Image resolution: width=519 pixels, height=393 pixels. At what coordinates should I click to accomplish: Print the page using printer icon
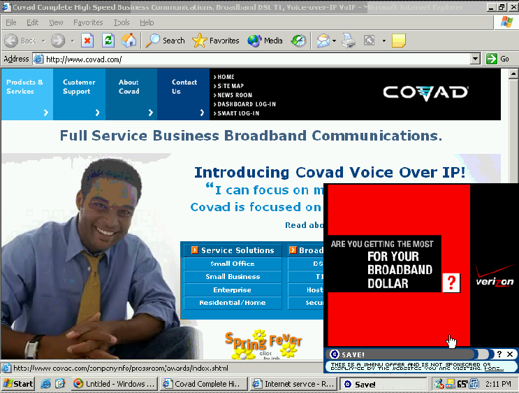coord(349,41)
